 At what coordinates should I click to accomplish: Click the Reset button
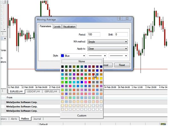(122, 65)
